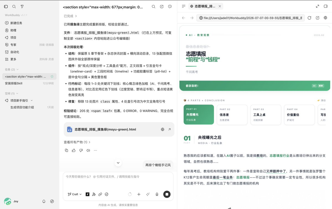The height and width of the screenshot is (209, 332).
Task: Click the 再排个橄榄手记风 message bubble
Action: click(158, 165)
